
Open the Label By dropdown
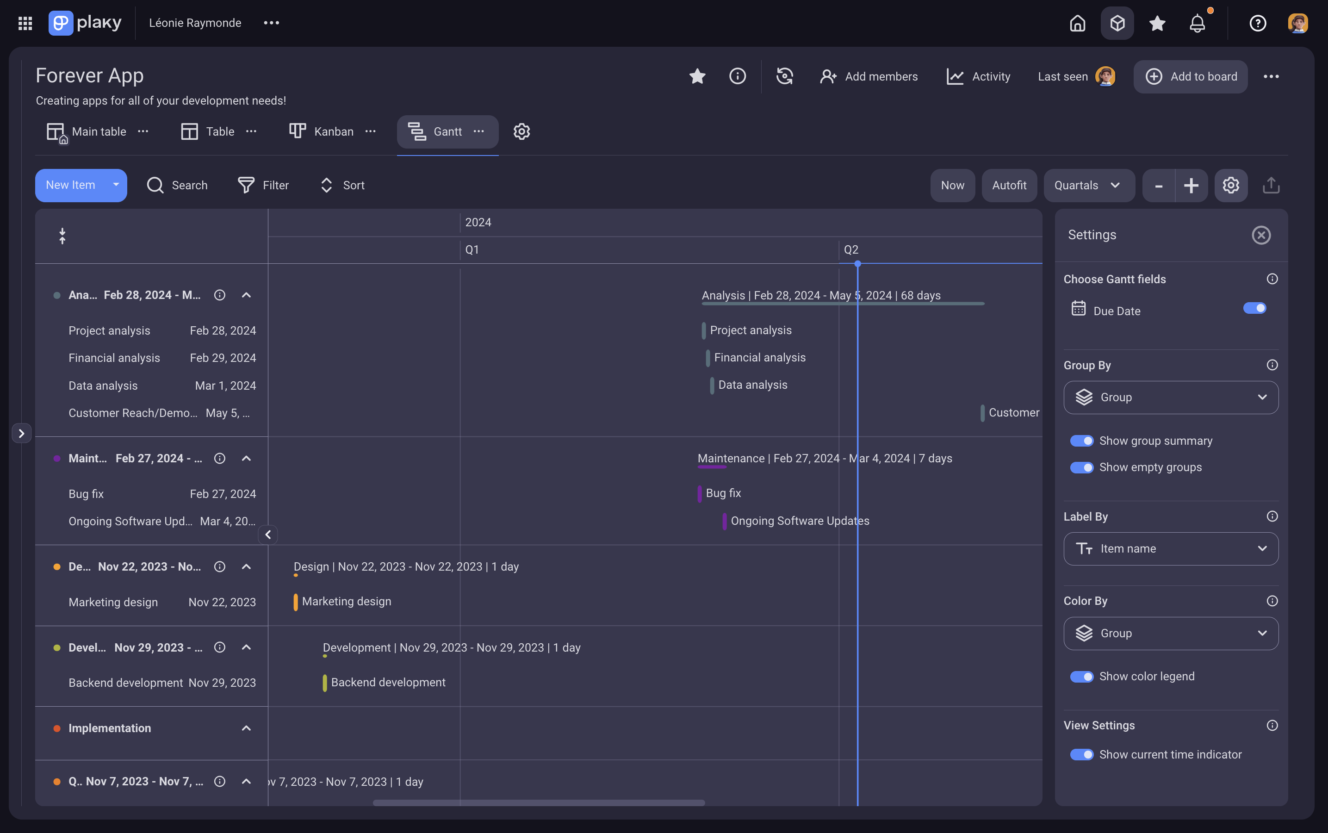pyautogui.click(x=1171, y=548)
